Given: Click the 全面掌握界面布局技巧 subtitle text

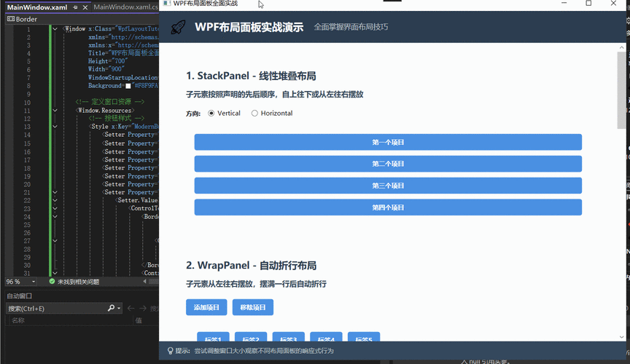Looking at the screenshot, I should pyautogui.click(x=351, y=27).
